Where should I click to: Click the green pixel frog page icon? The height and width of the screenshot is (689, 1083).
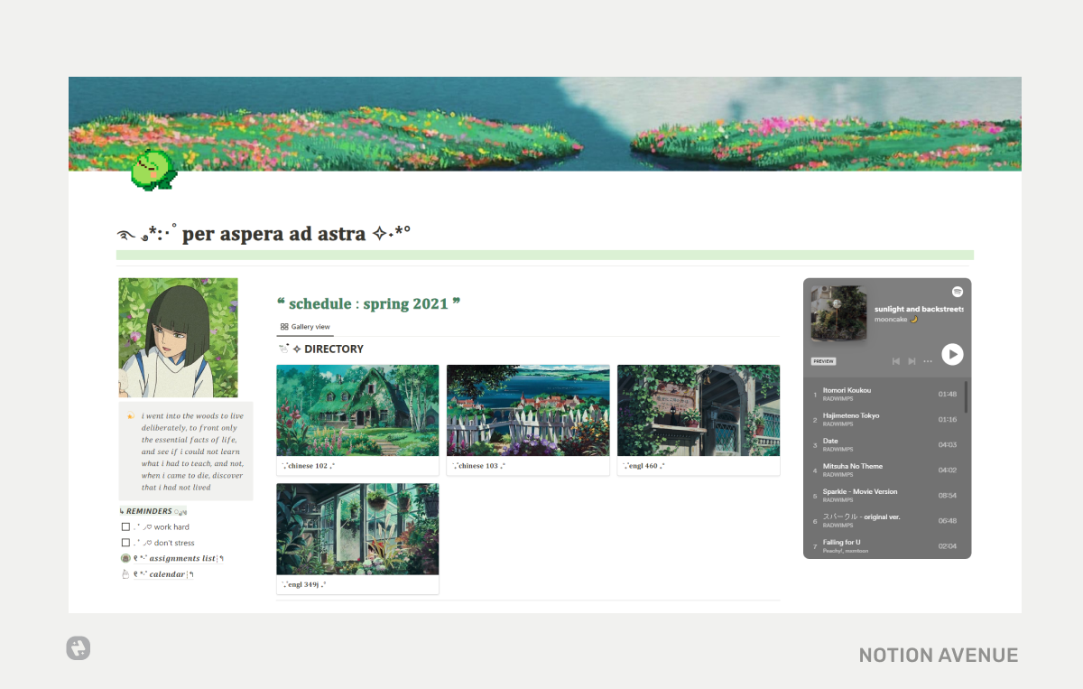153,170
